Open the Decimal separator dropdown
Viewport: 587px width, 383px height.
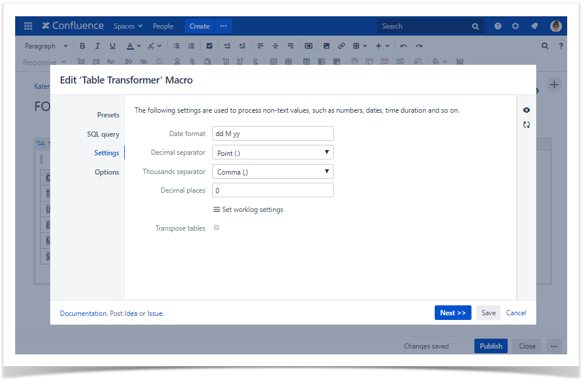click(272, 153)
